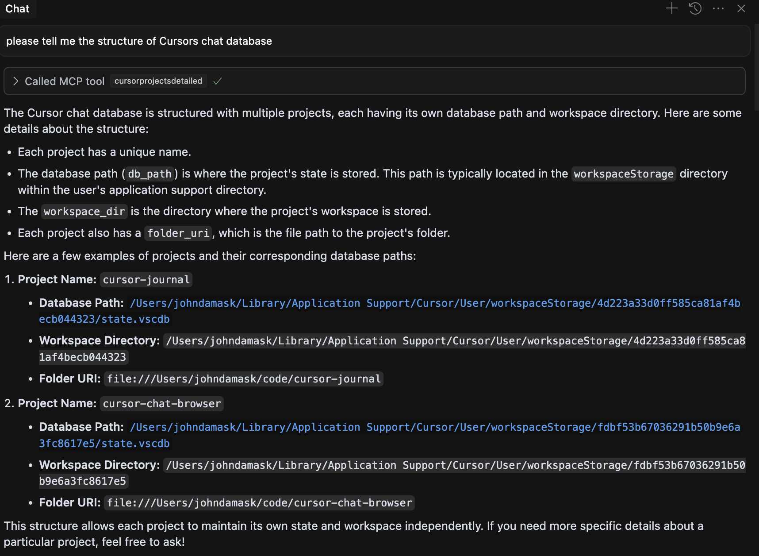Click the chat panel vertical scrollbar
The height and width of the screenshot is (556, 759).
click(x=756, y=66)
